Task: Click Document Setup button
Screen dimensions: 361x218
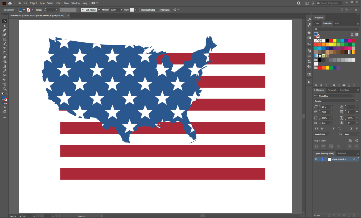Action: click(x=148, y=10)
